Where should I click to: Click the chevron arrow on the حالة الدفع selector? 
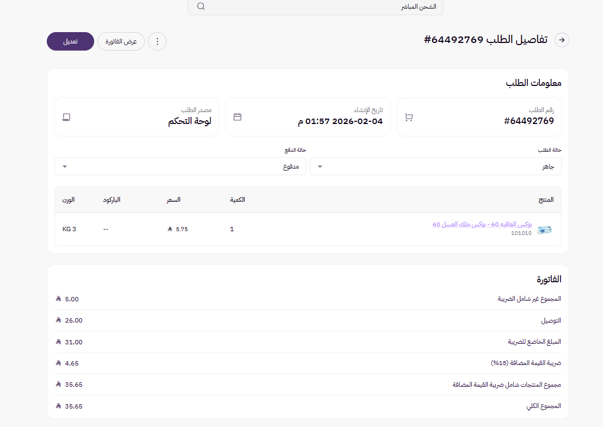coord(64,166)
